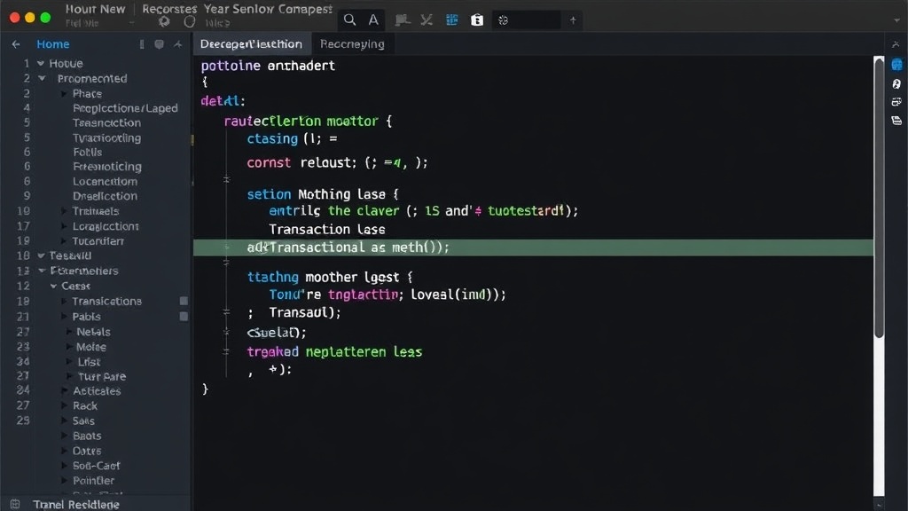The width and height of the screenshot is (908, 511).
Task: Select the Netals tree row
Action: 93,332
